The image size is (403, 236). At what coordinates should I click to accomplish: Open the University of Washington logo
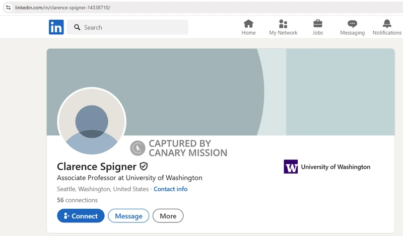point(291,167)
